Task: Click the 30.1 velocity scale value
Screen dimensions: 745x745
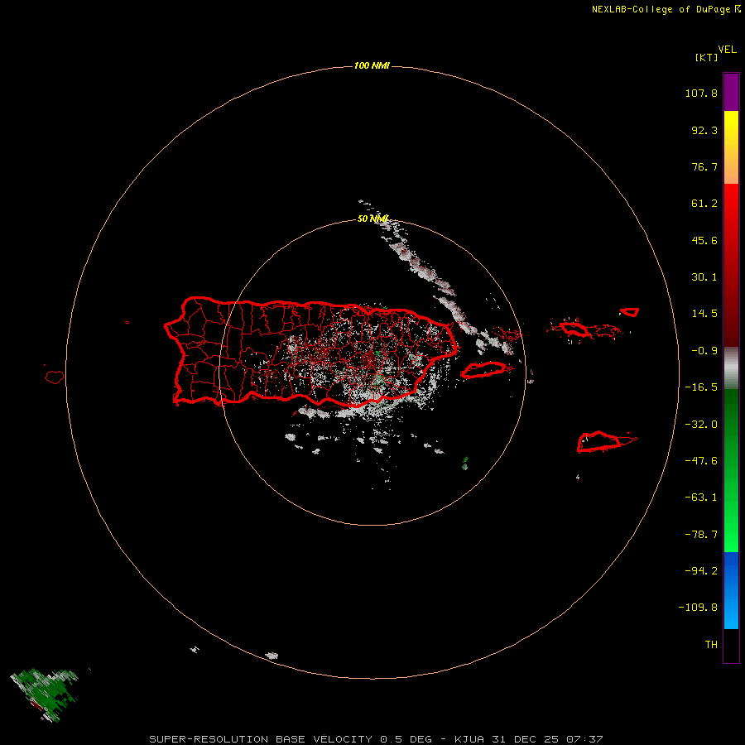Action: click(x=704, y=277)
